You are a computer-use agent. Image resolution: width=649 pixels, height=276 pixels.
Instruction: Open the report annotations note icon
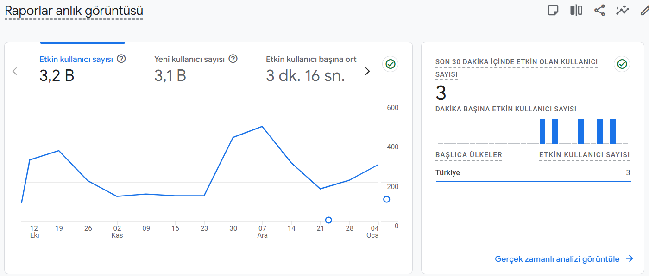pyautogui.click(x=553, y=10)
